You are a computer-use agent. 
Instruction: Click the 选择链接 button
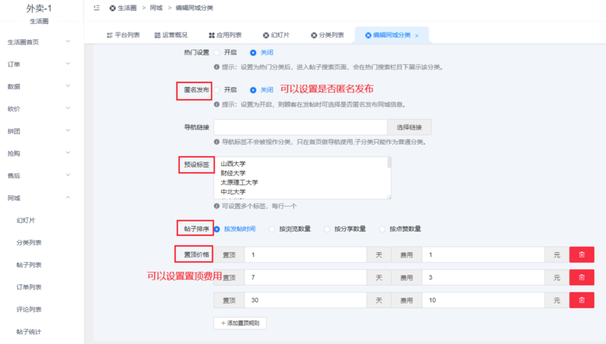(x=411, y=127)
